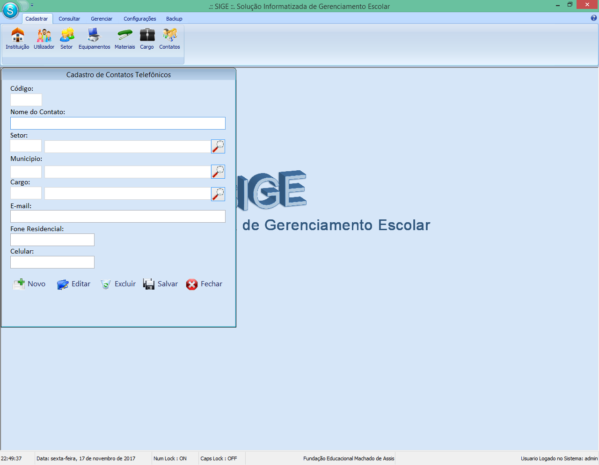Screen dimensions: 599x465
Task: Click the help question mark icon
Action: coord(594,18)
